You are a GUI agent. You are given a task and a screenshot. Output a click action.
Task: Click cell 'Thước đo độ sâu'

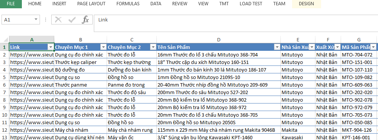[x=132, y=92]
